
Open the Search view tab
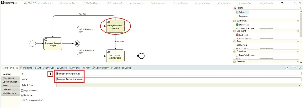pos(115,68)
